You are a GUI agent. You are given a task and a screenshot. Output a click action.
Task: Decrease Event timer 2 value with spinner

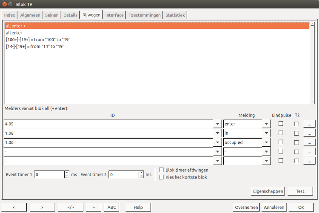tap(141, 176)
